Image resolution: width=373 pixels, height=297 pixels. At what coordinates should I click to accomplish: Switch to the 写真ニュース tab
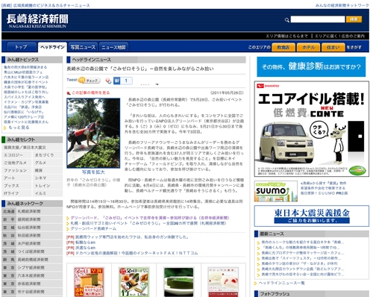tap(83, 47)
